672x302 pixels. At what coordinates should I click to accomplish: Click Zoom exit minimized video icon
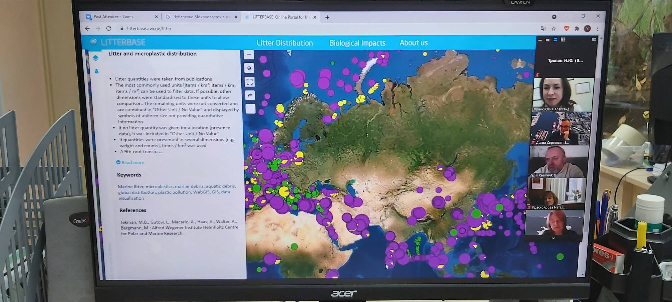(594, 40)
